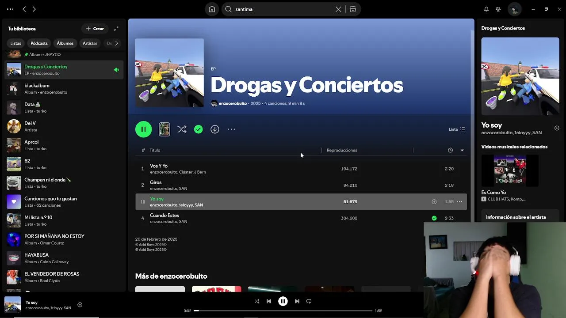Open the column sort dropdown arrow
This screenshot has width=566, height=318.
(462, 150)
